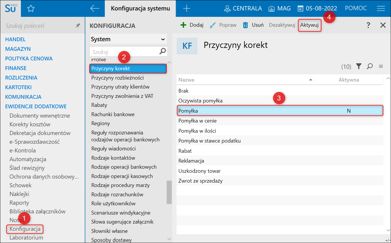The width and height of the screenshot is (391, 243).
Task: Open the POMOC menu
Action: click(356, 8)
